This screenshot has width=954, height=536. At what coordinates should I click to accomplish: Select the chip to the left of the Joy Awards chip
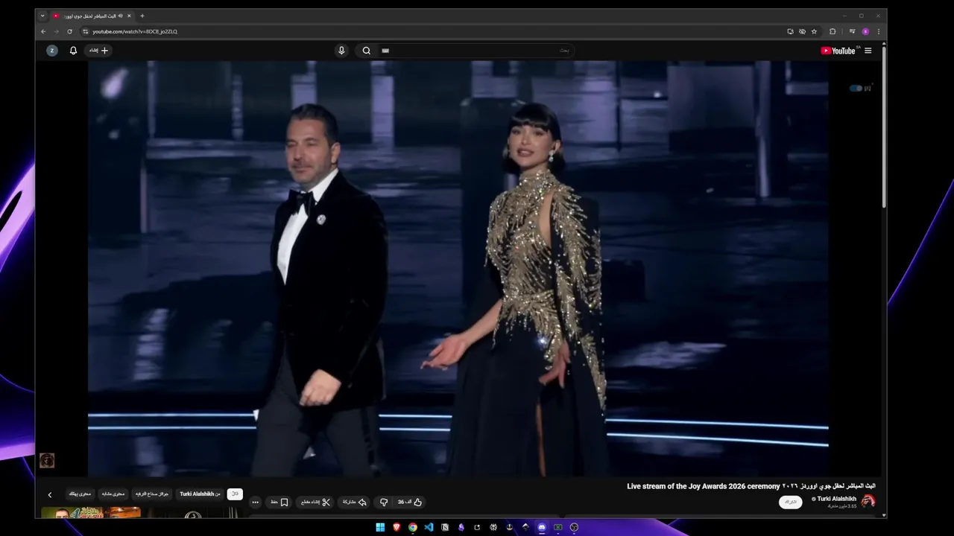point(113,494)
